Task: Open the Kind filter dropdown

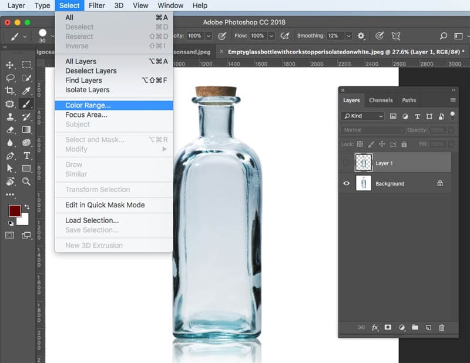Action: (362, 116)
